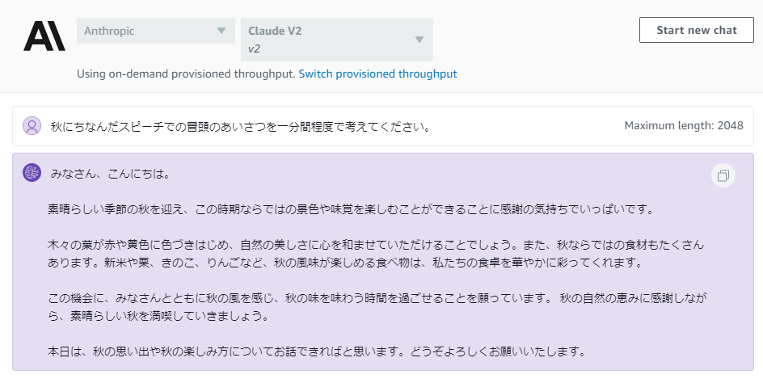The width and height of the screenshot is (763, 383).
Task: Open the Claude V2 model dropdown
Action: [x=337, y=40]
